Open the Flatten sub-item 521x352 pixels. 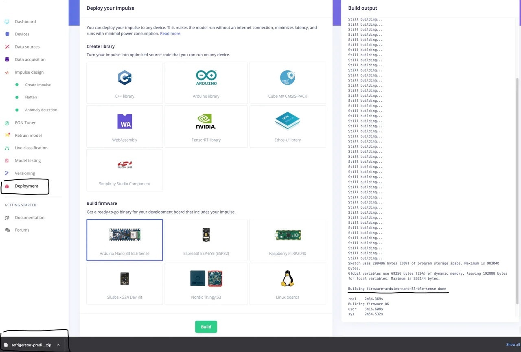coord(31,97)
